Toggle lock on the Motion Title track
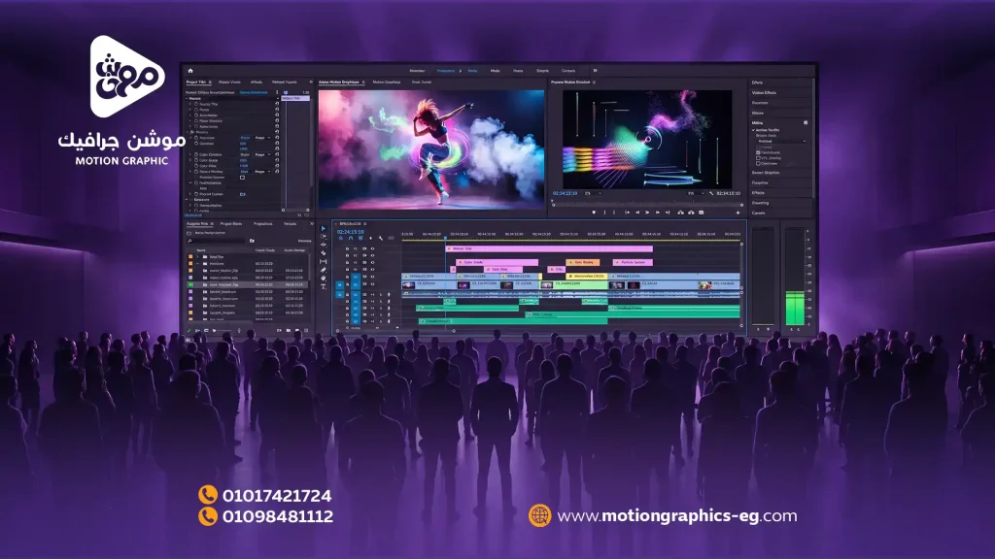 347,248
